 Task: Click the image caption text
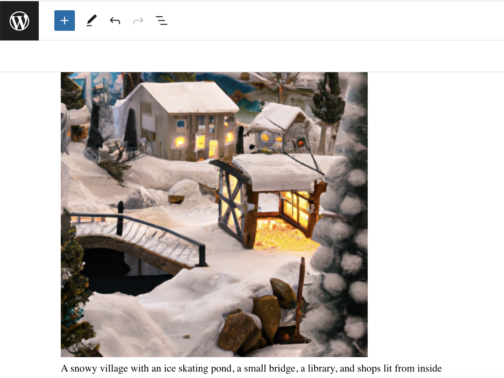click(251, 368)
